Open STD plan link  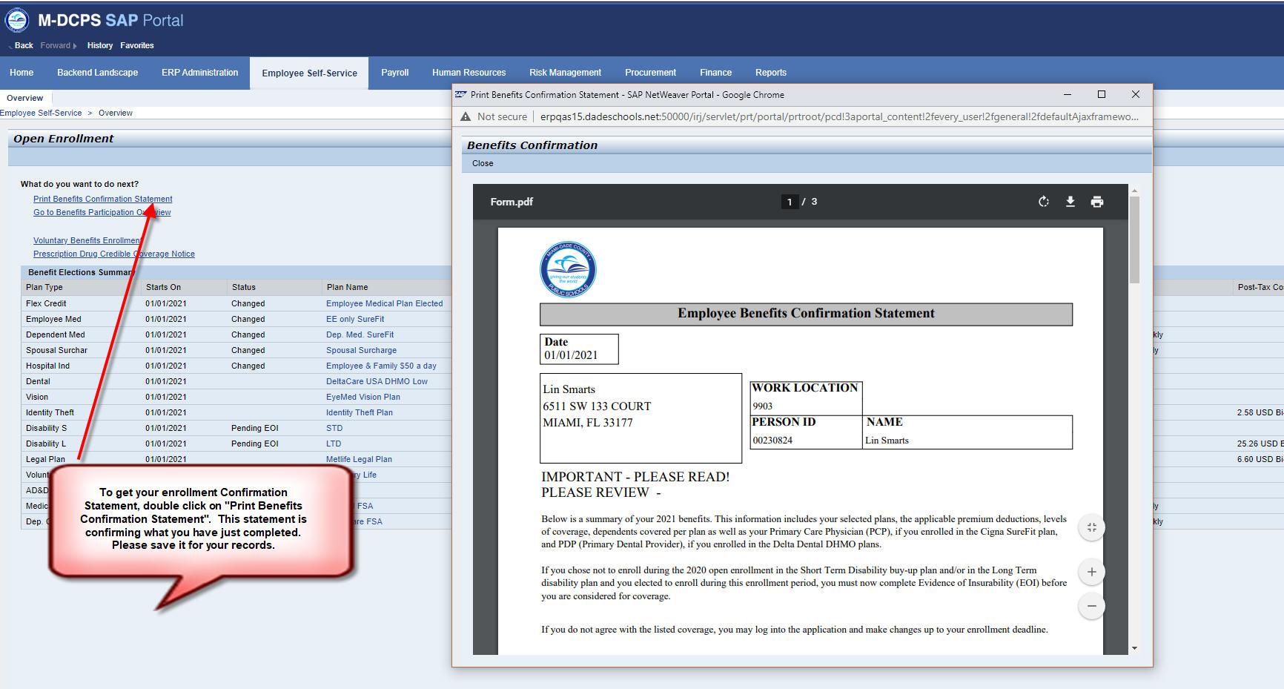[334, 428]
